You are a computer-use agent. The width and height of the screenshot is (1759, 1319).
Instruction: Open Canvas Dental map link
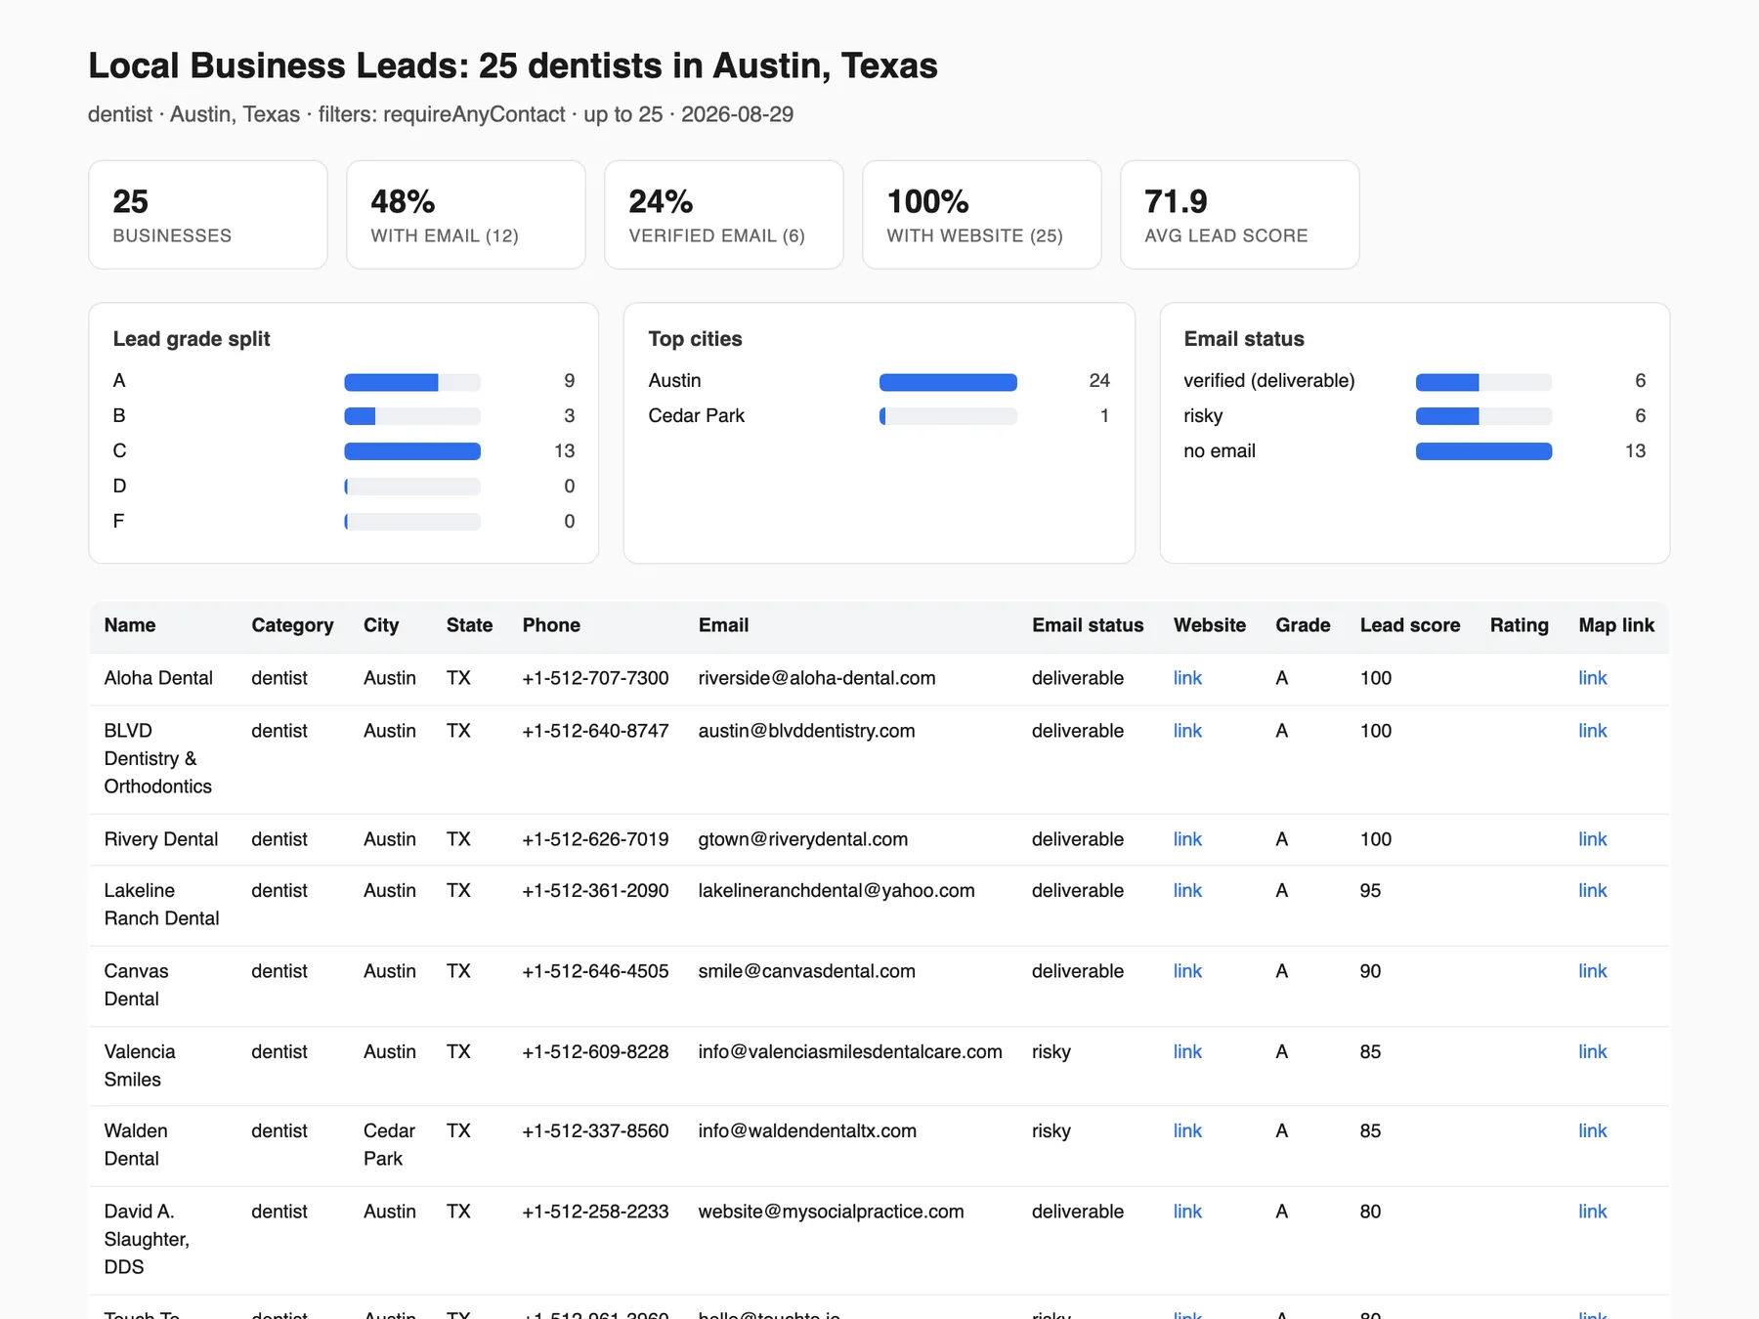(1592, 971)
